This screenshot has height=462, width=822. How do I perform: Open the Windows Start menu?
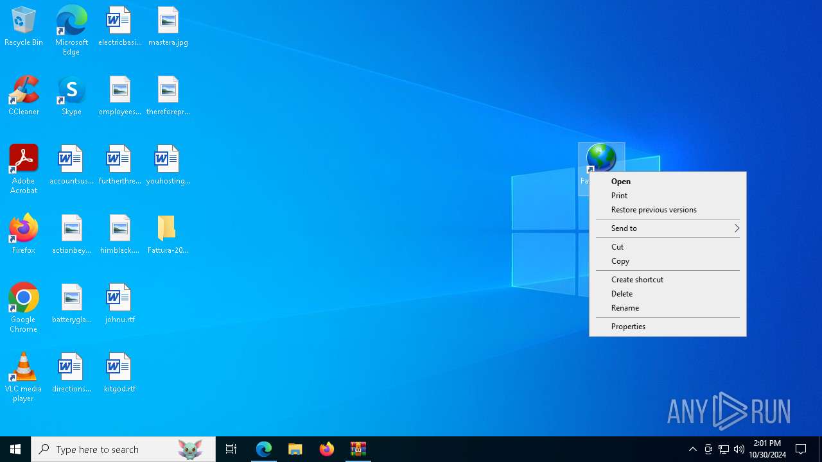15,449
